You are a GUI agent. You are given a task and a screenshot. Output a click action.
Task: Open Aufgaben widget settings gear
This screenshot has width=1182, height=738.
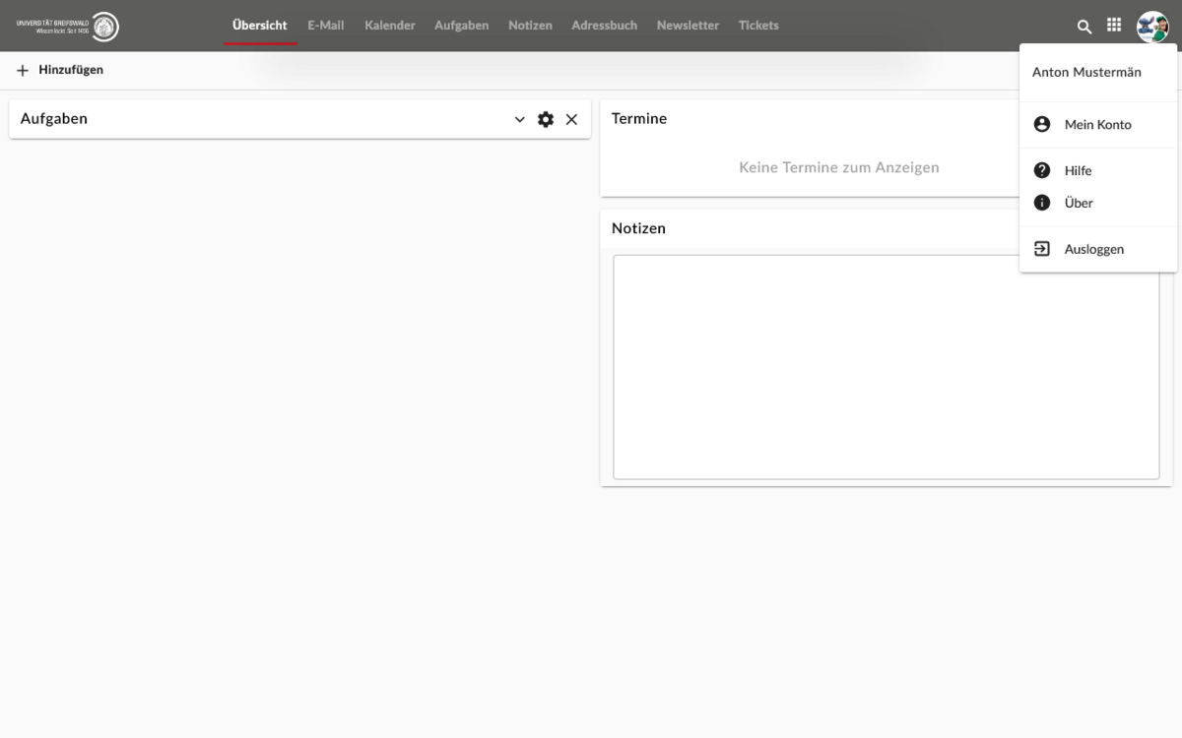pyautogui.click(x=546, y=119)
